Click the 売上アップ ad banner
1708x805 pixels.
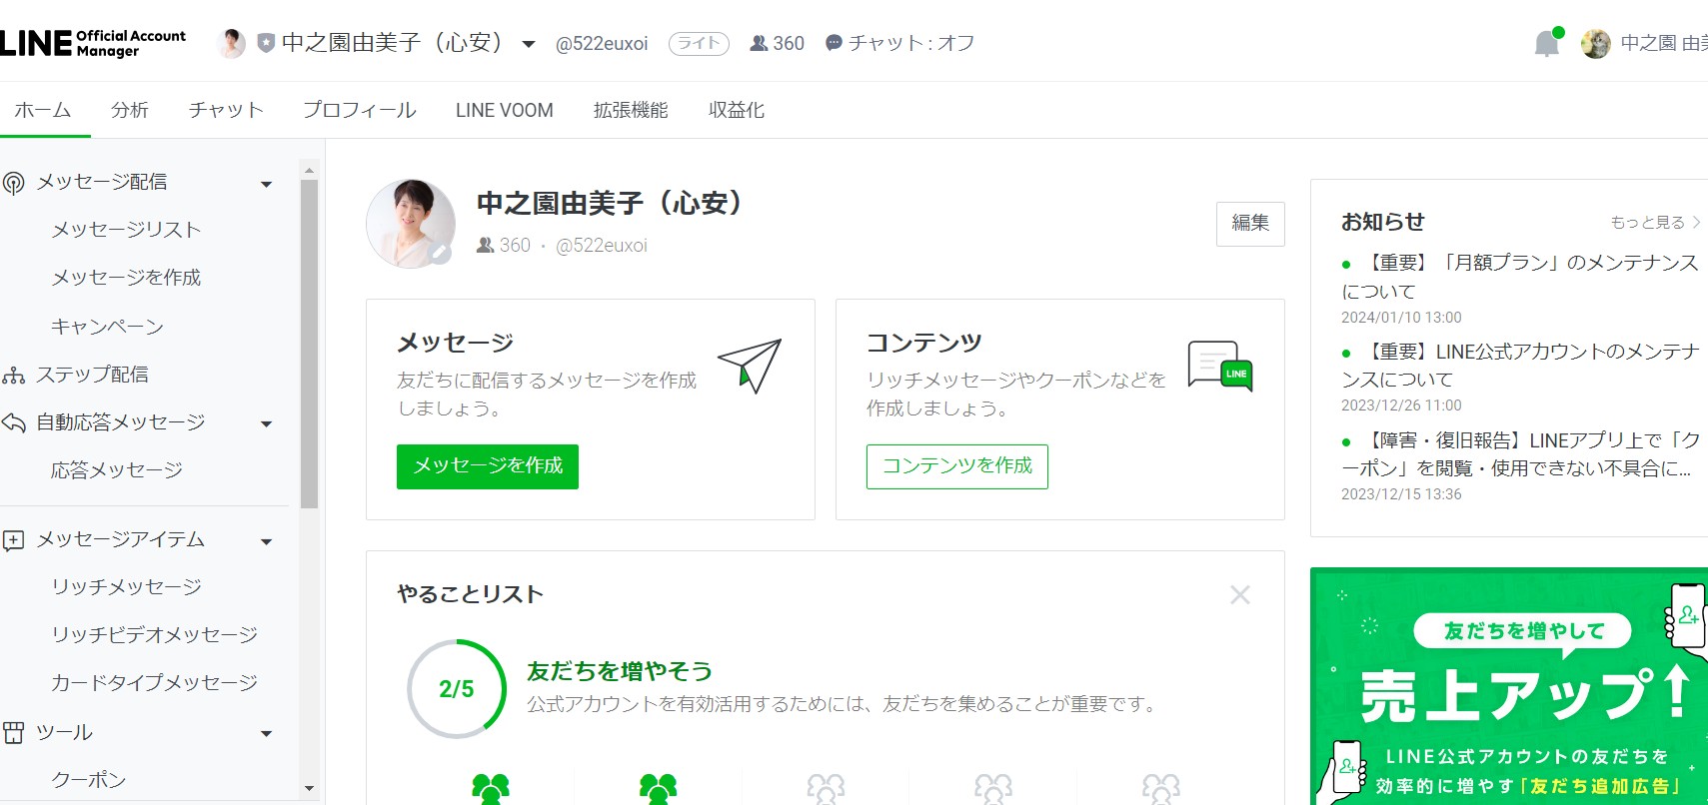(1509, 686)
